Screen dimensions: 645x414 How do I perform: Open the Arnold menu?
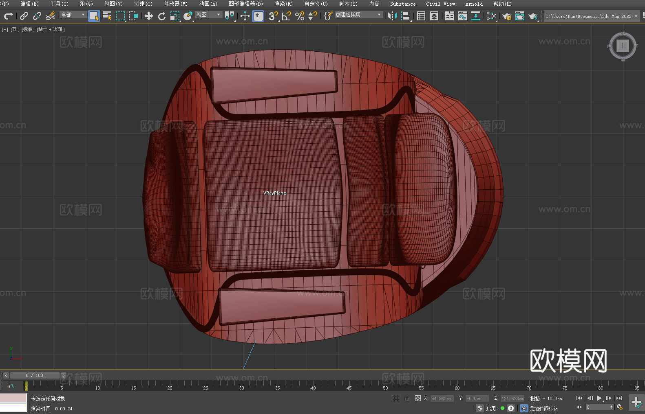474,4
